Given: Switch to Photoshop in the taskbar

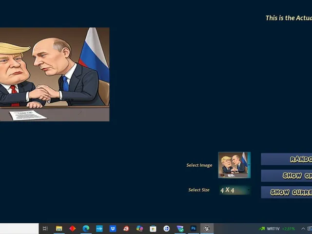Looking at the screenshot, I should point(193,229).
